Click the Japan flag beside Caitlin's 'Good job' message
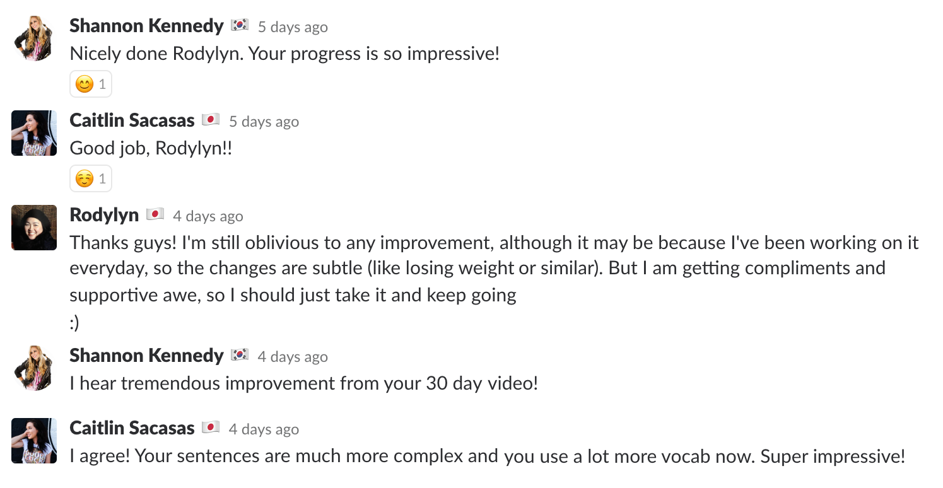This screenshot has width=943, height=488. pos(211,120)
